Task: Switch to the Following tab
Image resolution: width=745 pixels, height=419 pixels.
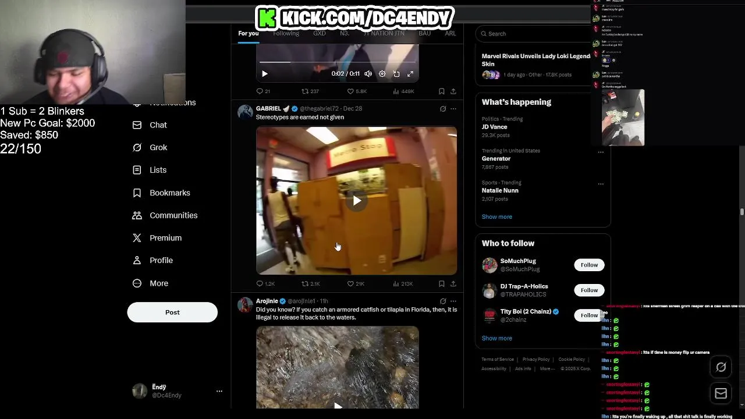Action: tap(286, 33)
